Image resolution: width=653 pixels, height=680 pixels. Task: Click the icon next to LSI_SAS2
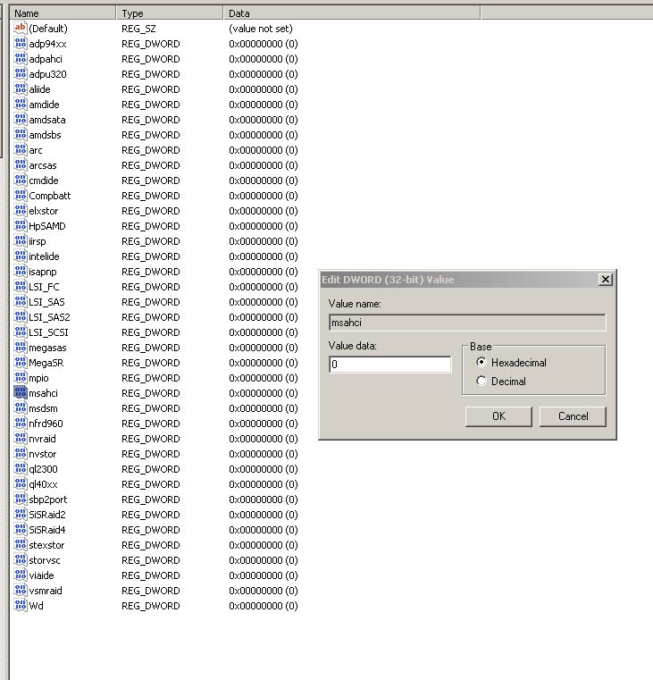tap(21, 317)
